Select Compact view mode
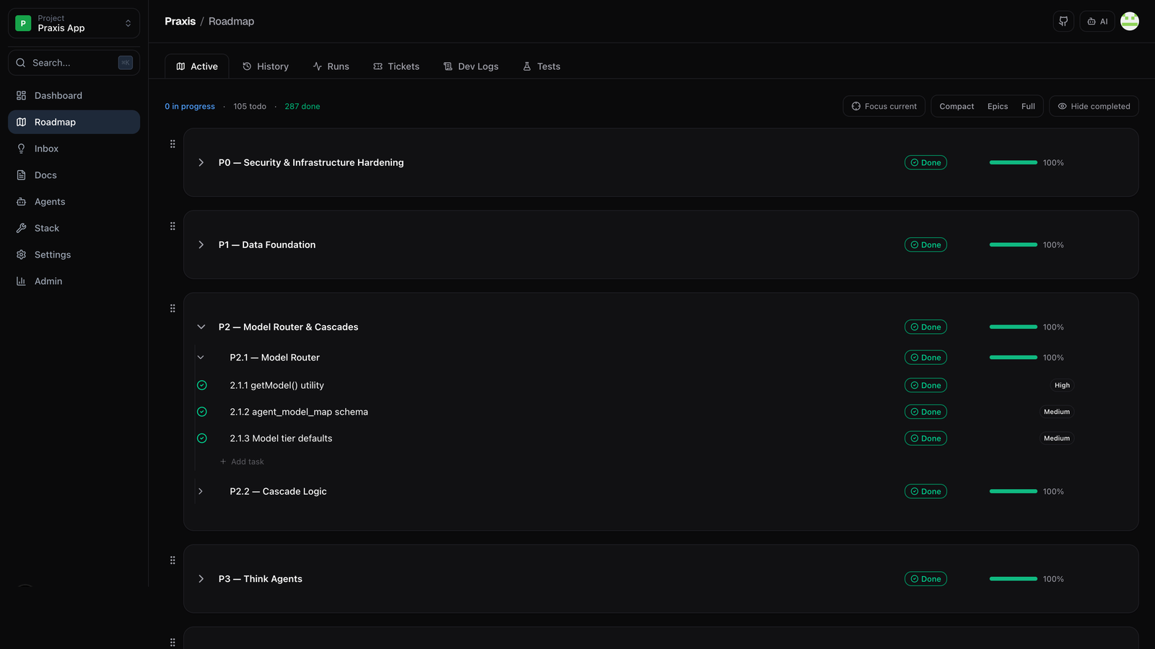Screen dimensions: 1155x649 click(956, 106)
